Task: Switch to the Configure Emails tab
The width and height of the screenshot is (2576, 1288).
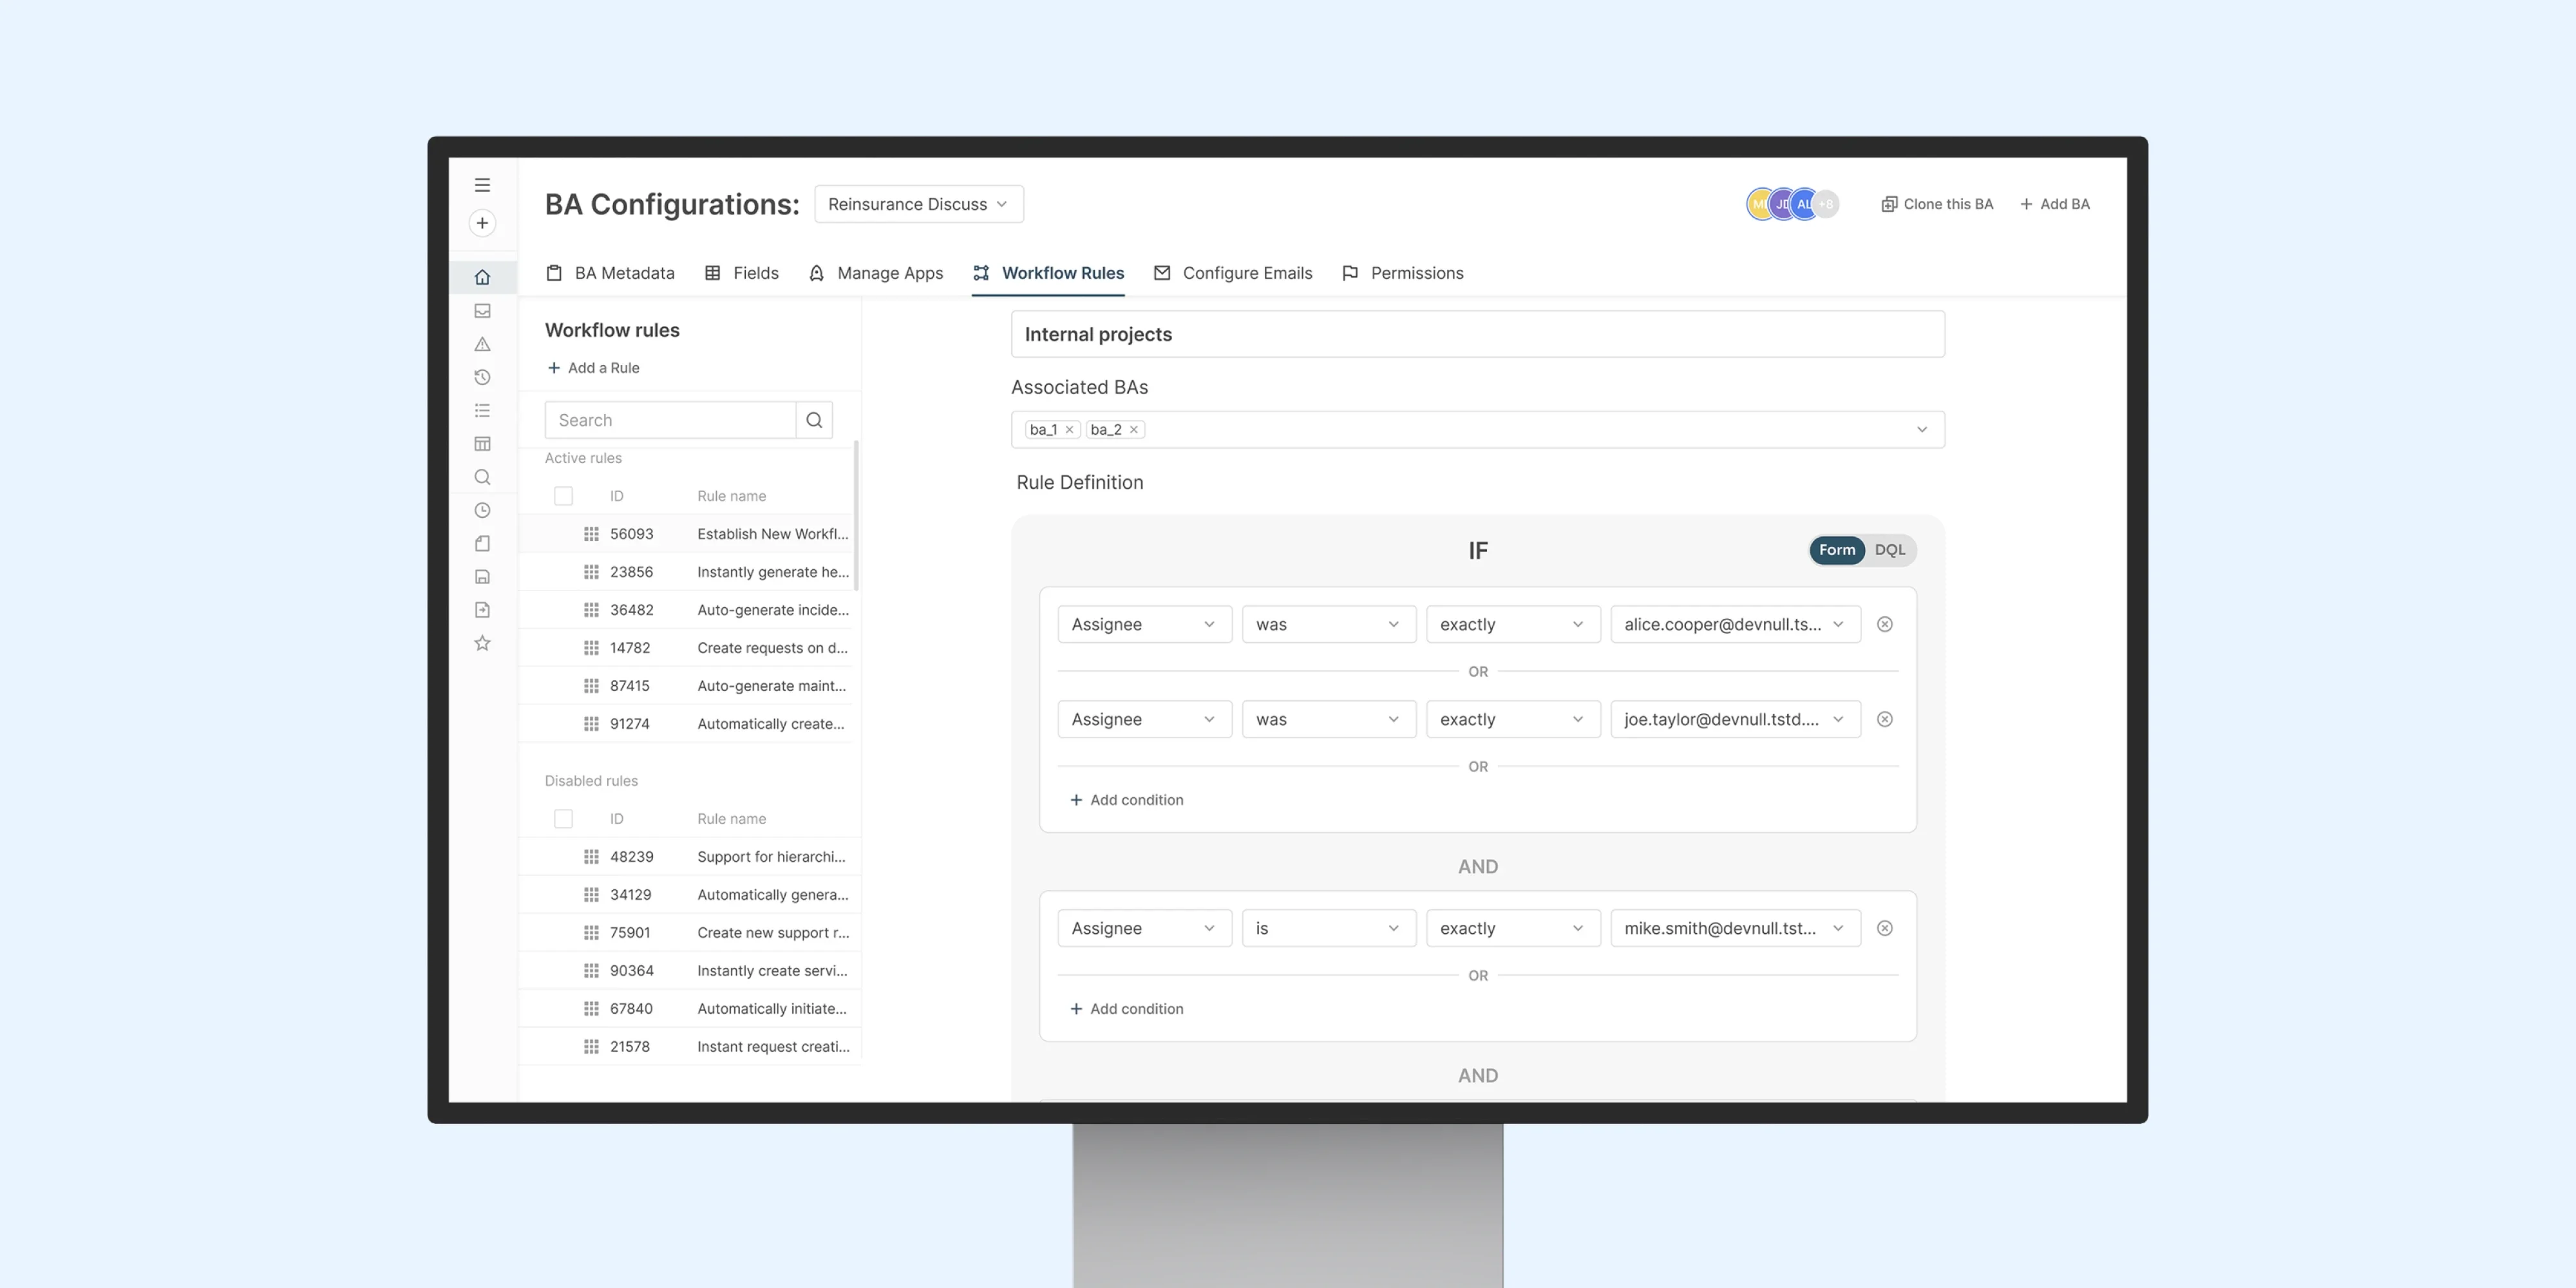Action: pyautogui.click(x=1233, y=273)
